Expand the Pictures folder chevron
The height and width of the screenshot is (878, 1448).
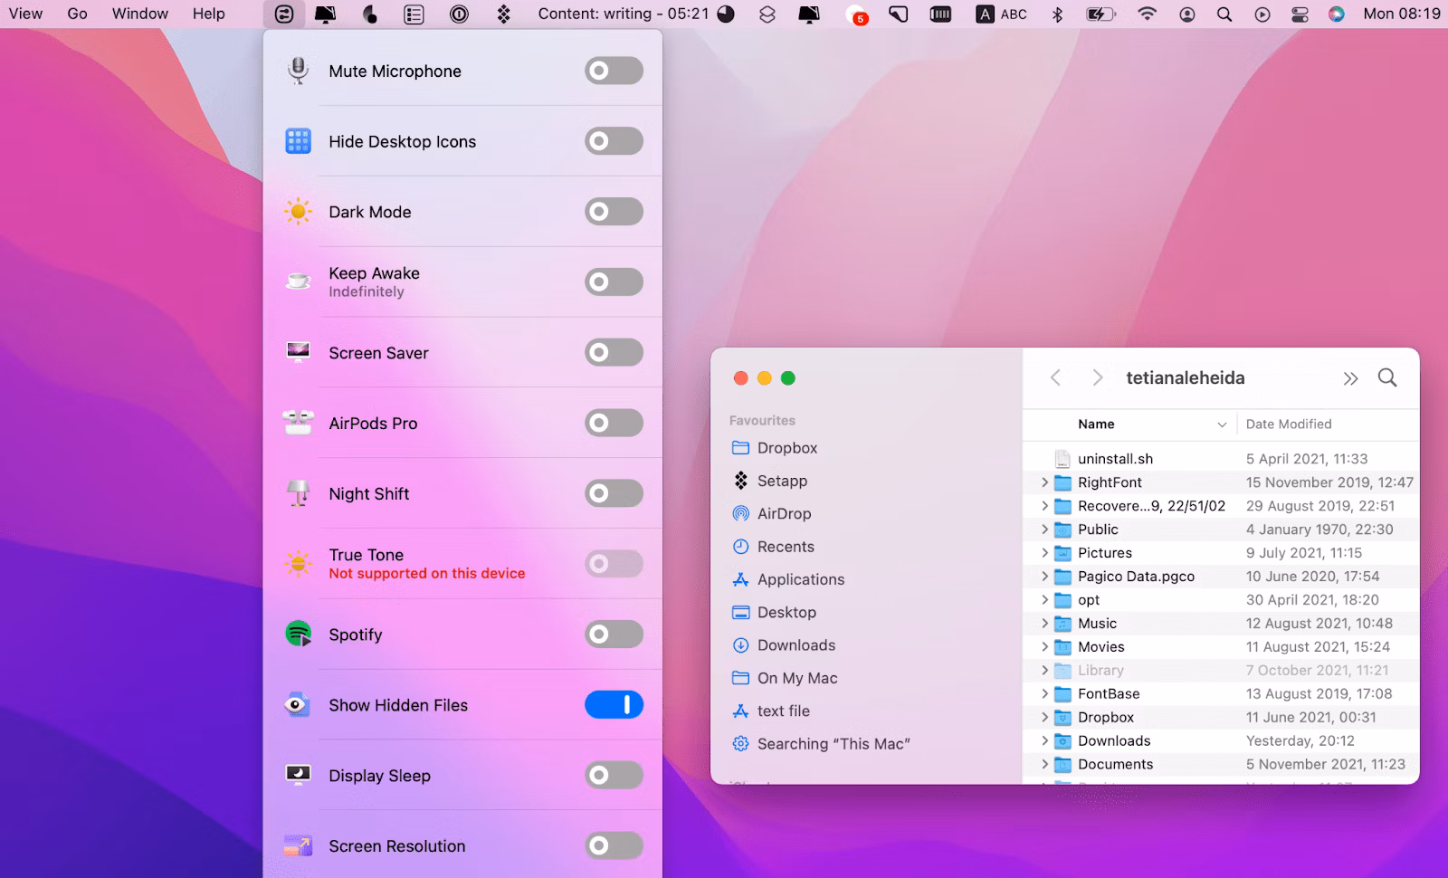click(x=1044, y=553)
